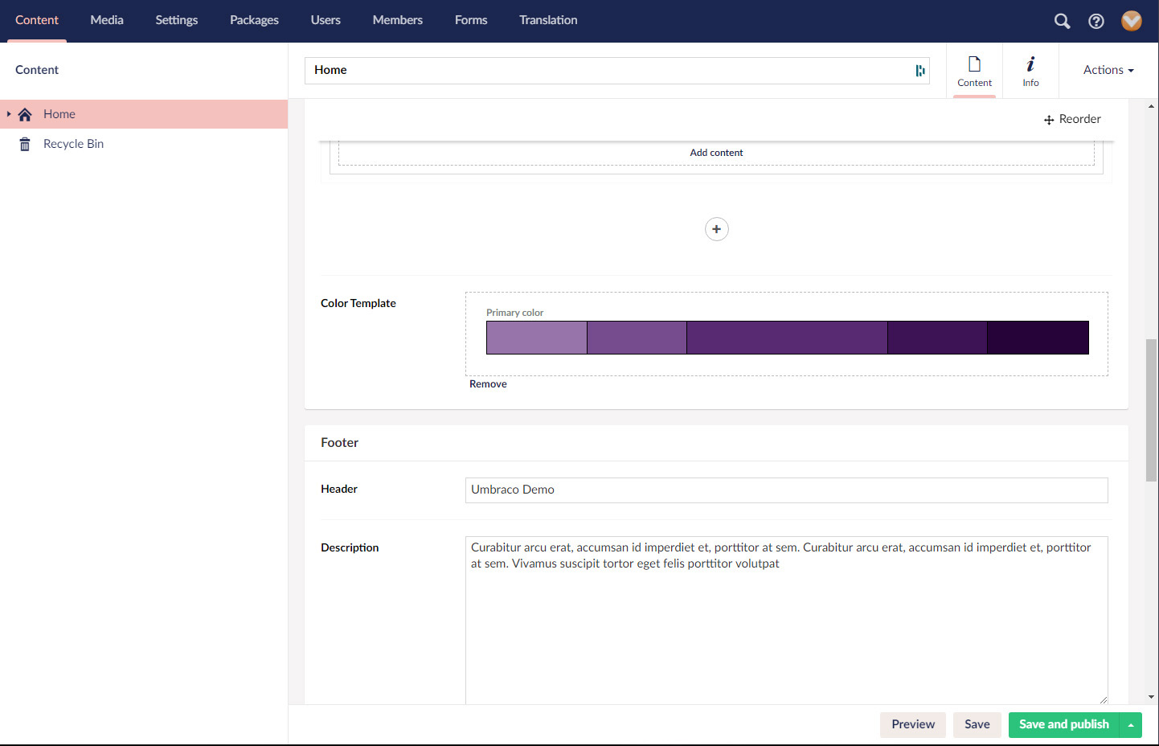Screen dimensions: 1159x746
Task: Open the Translation section
Action: pyautogui.click(x=548, y=20)
